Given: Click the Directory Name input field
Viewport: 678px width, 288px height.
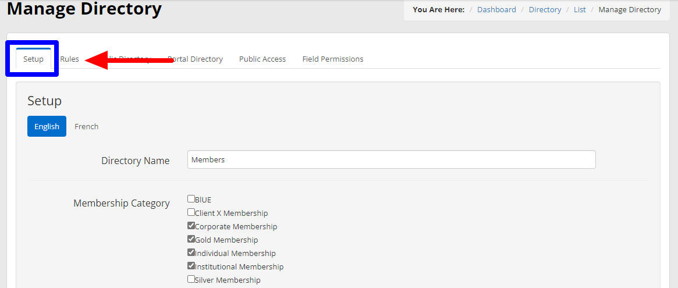Looking at the screenshot, I should (391, 159).
